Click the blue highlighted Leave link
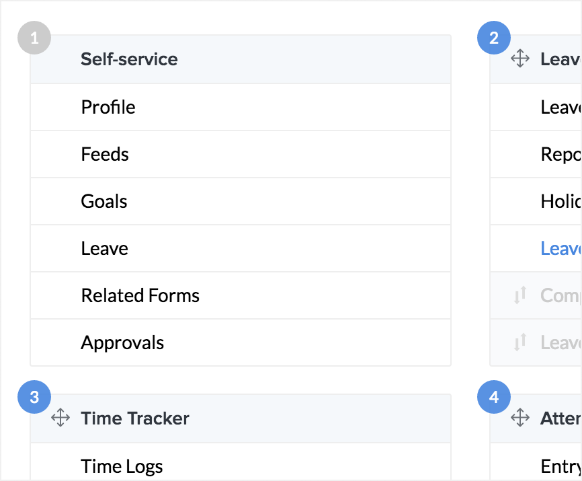 (x=560, y=249)
